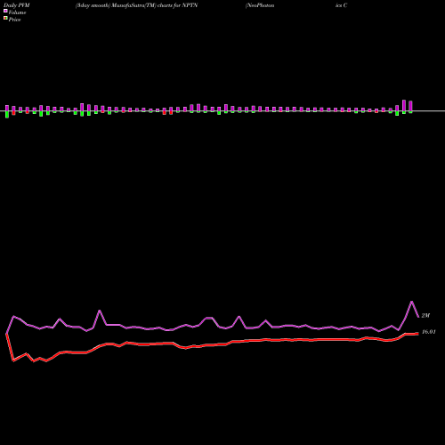Click the green-red Price legend swatch
Screen dimensions: 445x445
tap(5, 19)
